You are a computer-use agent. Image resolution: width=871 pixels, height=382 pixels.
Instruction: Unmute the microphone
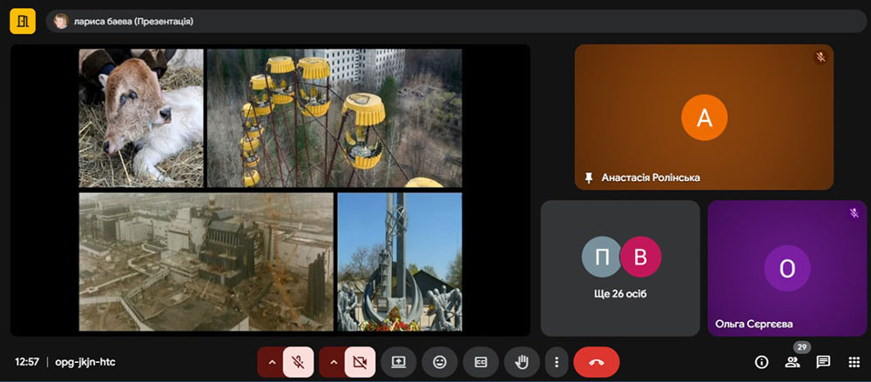click(298, 362)
